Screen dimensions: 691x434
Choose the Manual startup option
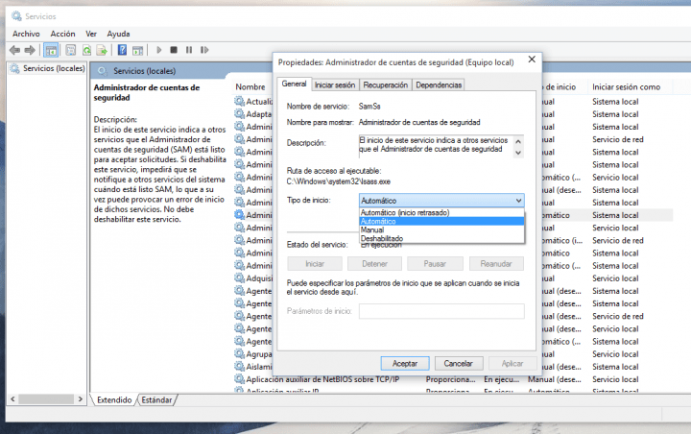click(x=441, y=229)
